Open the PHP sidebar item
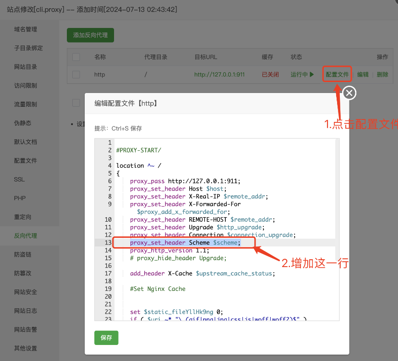 (20, 198)
